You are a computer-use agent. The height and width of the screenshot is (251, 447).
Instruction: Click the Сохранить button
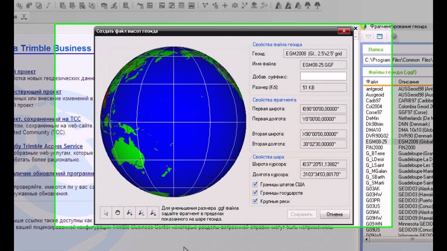(x=302, y=214)
